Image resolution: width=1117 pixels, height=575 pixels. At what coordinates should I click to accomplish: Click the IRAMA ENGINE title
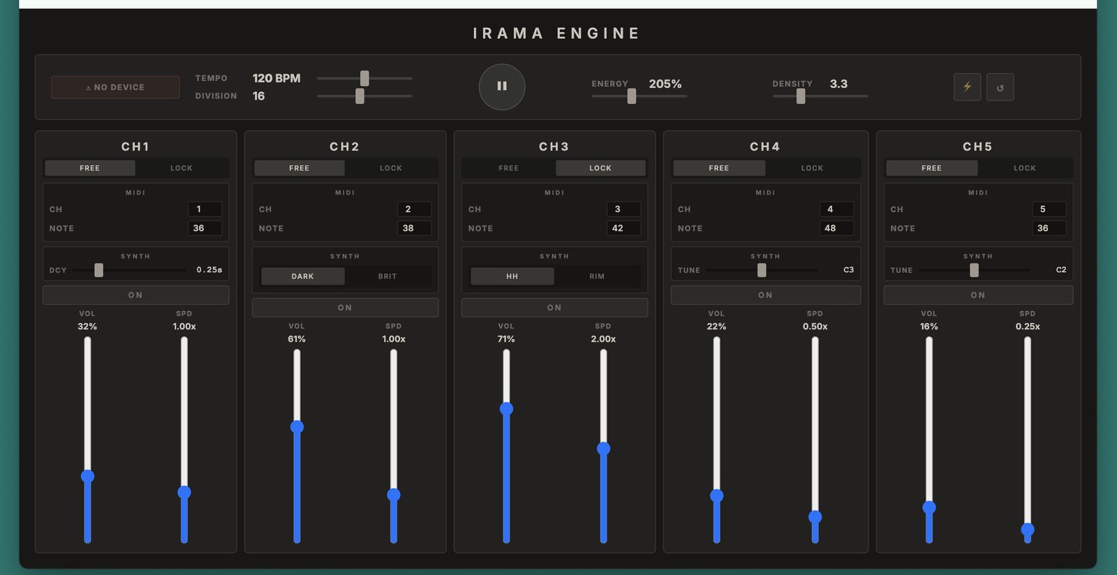[556, 33]
